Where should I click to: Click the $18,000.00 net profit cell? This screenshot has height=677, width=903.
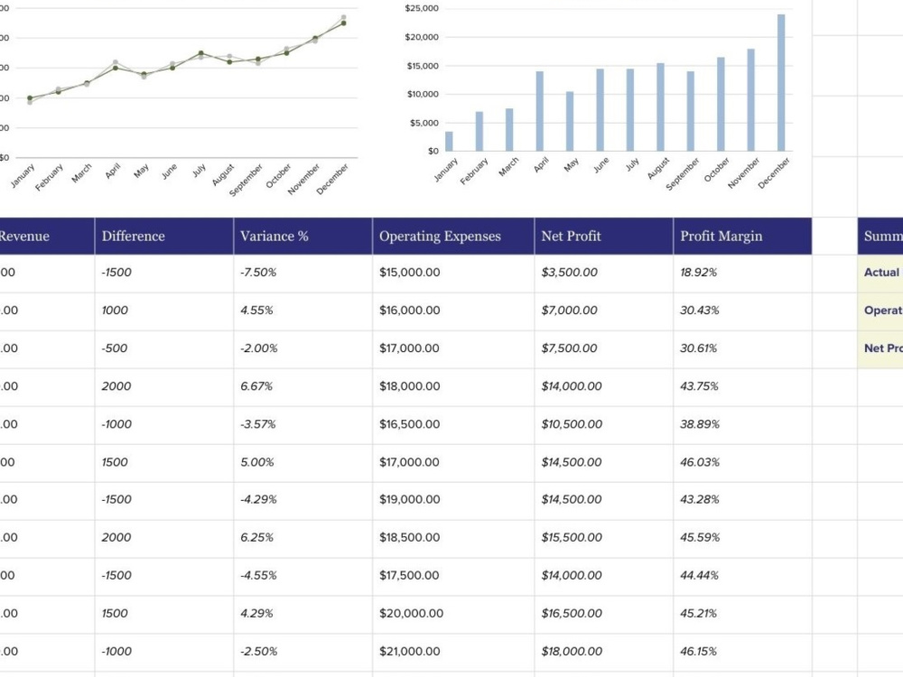pos(603,652)
